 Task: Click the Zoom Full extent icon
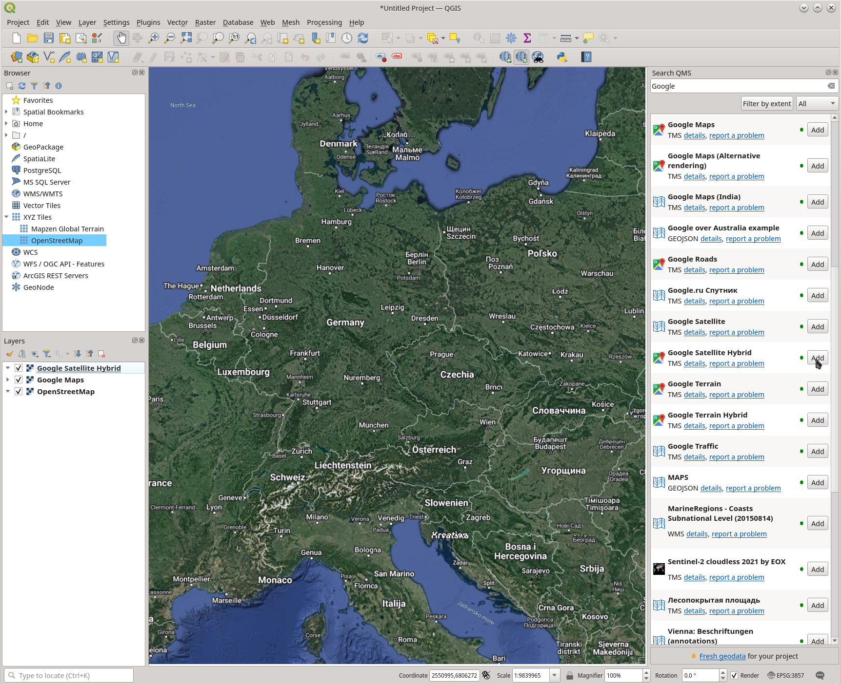[x=186, y=38]
